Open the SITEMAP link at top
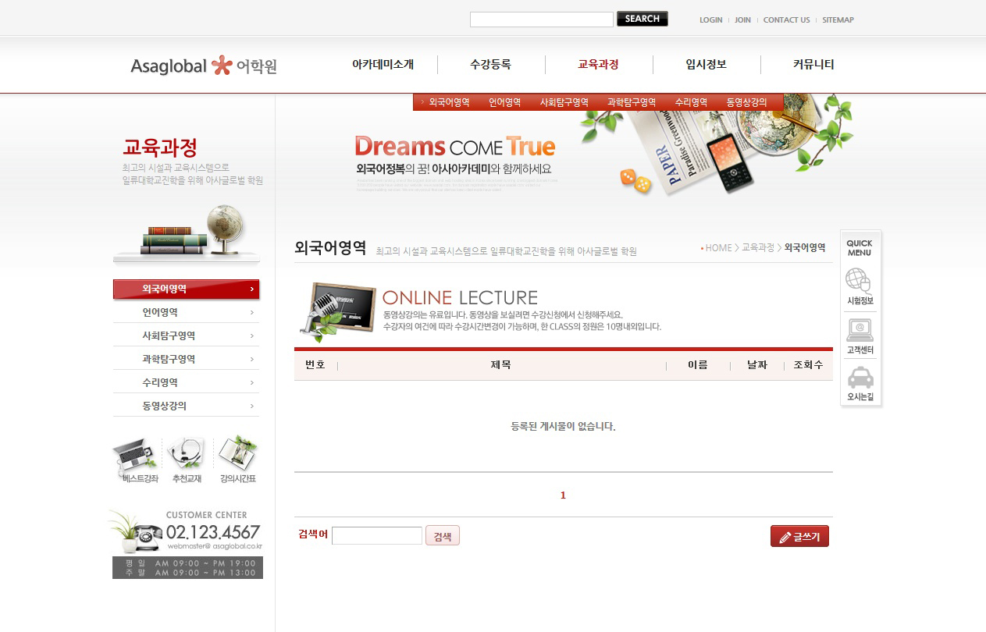The image size is (986, 632). click(838, 20)
